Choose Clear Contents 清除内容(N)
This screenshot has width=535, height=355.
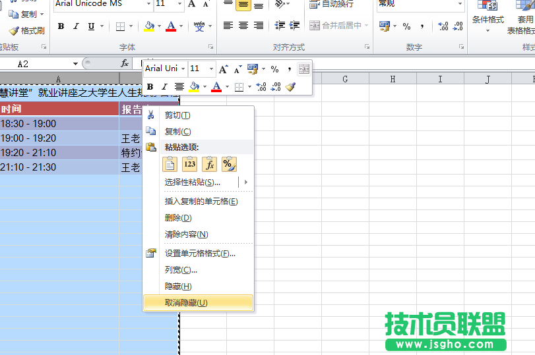pyautogui.click(x=199, y=234)
